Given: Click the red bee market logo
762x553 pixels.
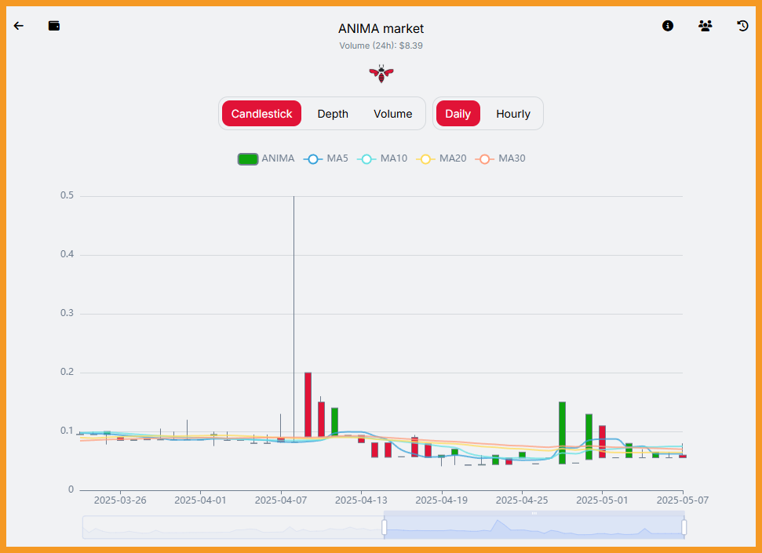Looking at the screenshot, I should point(381,74).
